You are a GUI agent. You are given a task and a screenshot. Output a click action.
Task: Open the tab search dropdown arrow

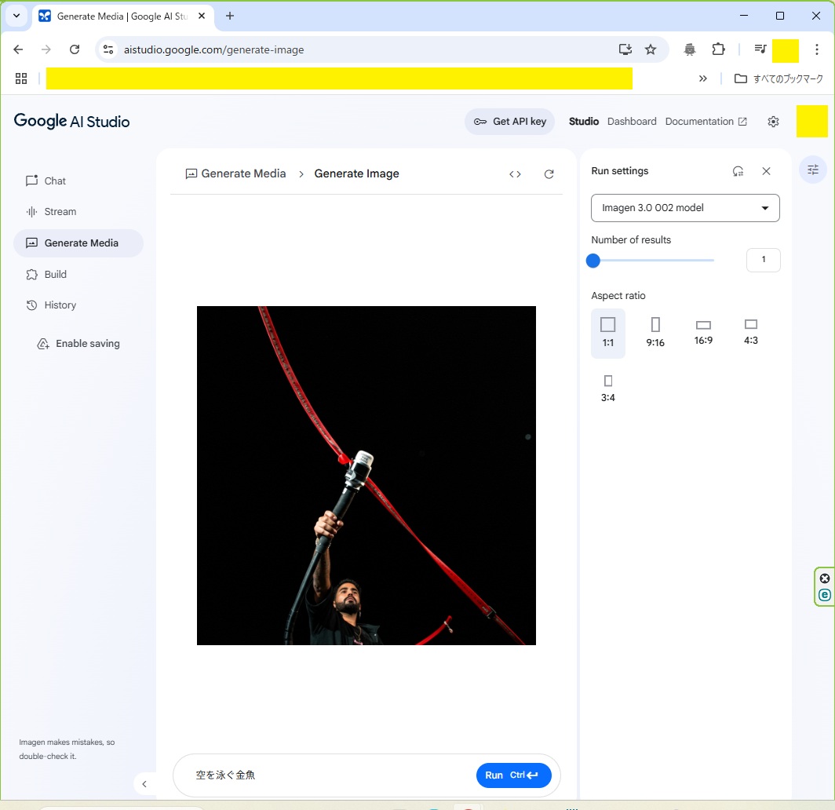pyautogui.click(x=16, y=16)
